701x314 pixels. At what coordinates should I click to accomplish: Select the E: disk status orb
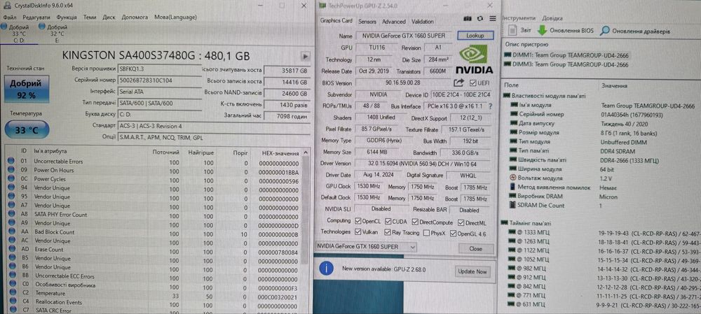point(42,27)
